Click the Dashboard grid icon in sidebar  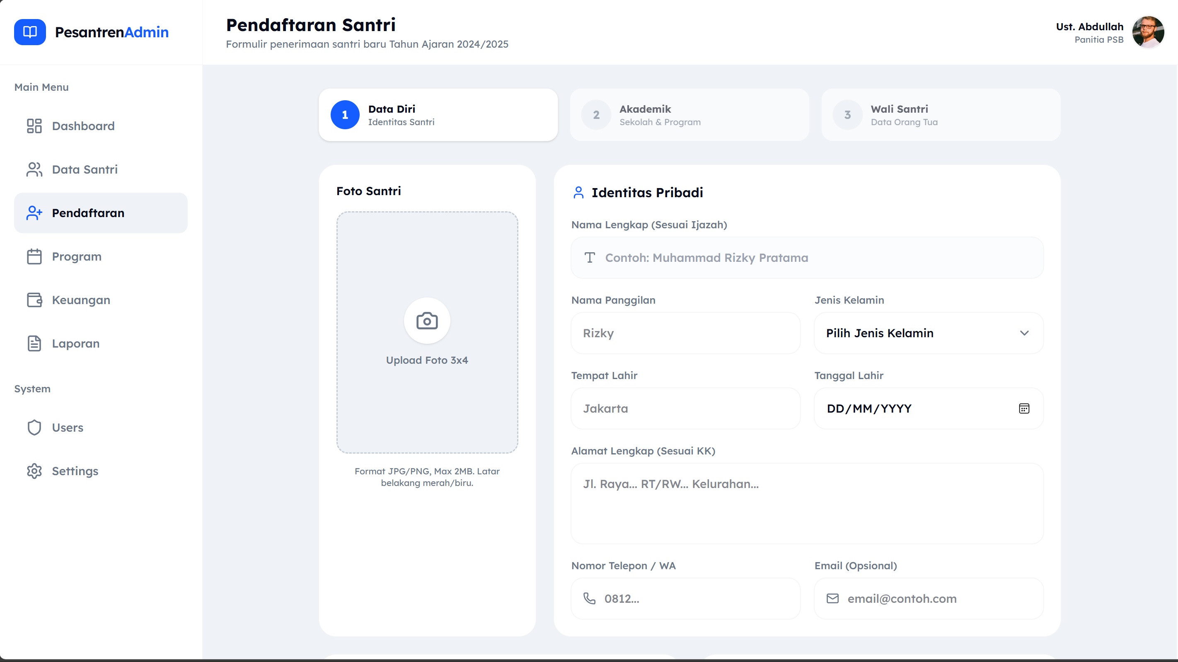click(34, 126)
